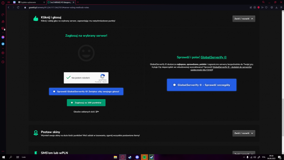
Task: Open a new tab with plus button
Action: click(78, 2)
